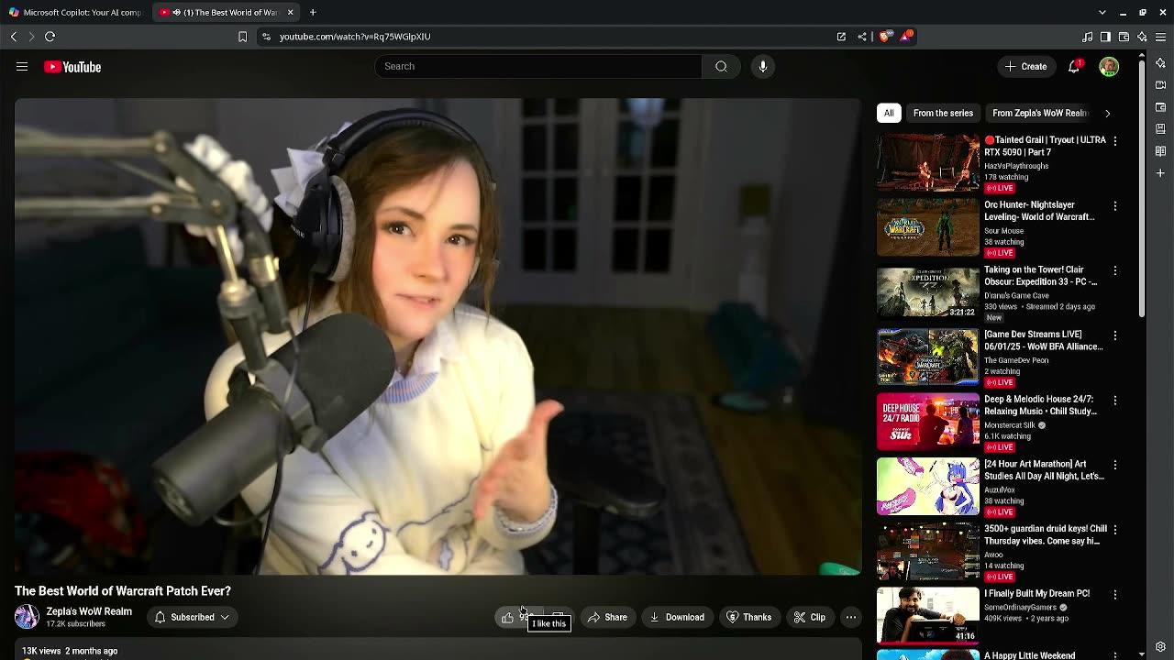Open the notifications bell
1174x660 pixels.
pos(1074,66)
